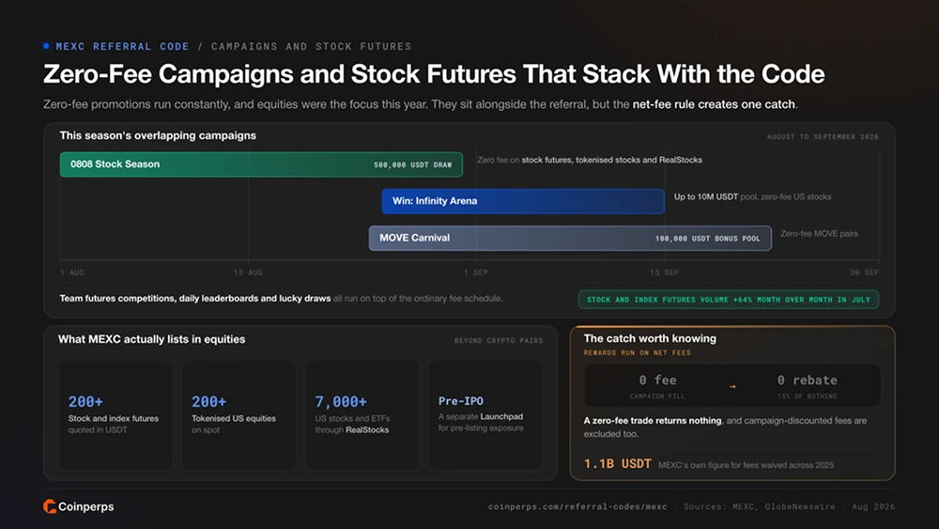
Task: Click the 1.1B USDT figure
Action: point(618,464)
